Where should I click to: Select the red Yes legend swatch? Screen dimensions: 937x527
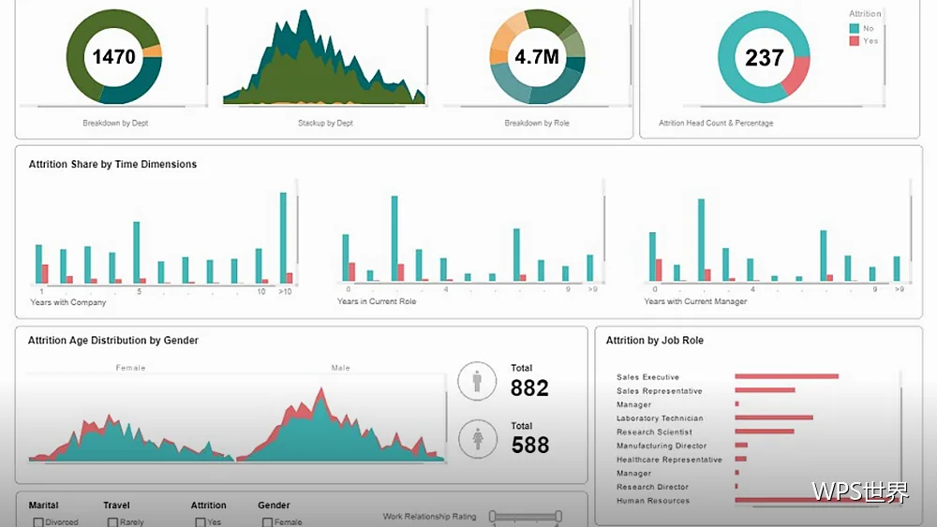pyautogui.click(x=854, y=40)
